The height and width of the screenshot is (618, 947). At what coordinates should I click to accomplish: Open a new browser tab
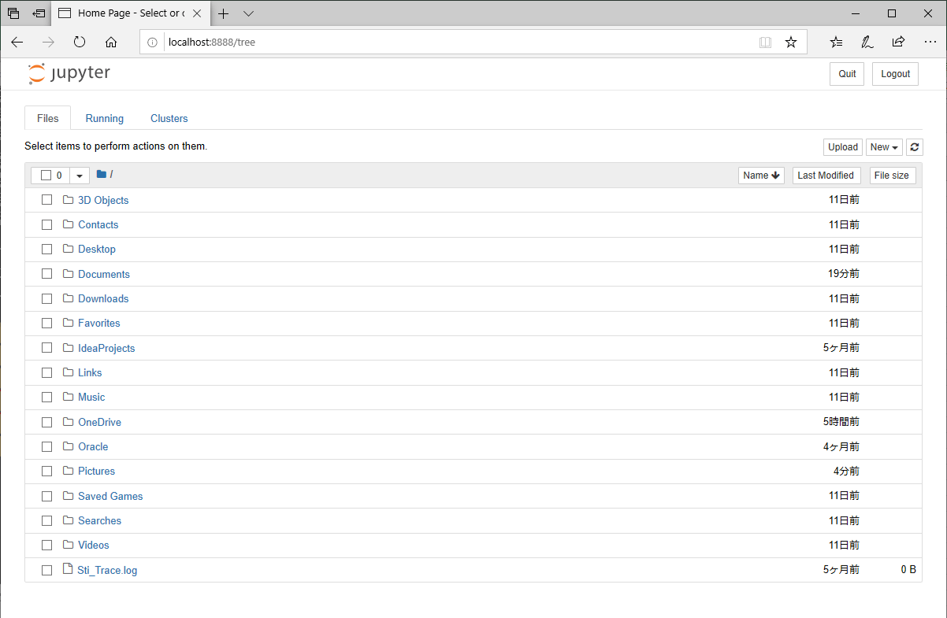[x=224, y=13]
